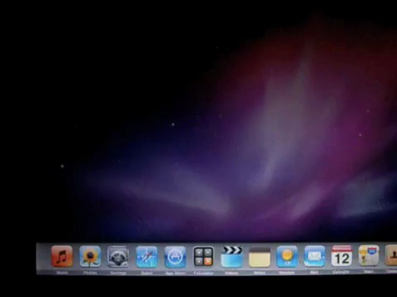The height and width of the screenshot is (297, 397).
Task: Open the Music app in the dock
Action: tap(62, 256)
